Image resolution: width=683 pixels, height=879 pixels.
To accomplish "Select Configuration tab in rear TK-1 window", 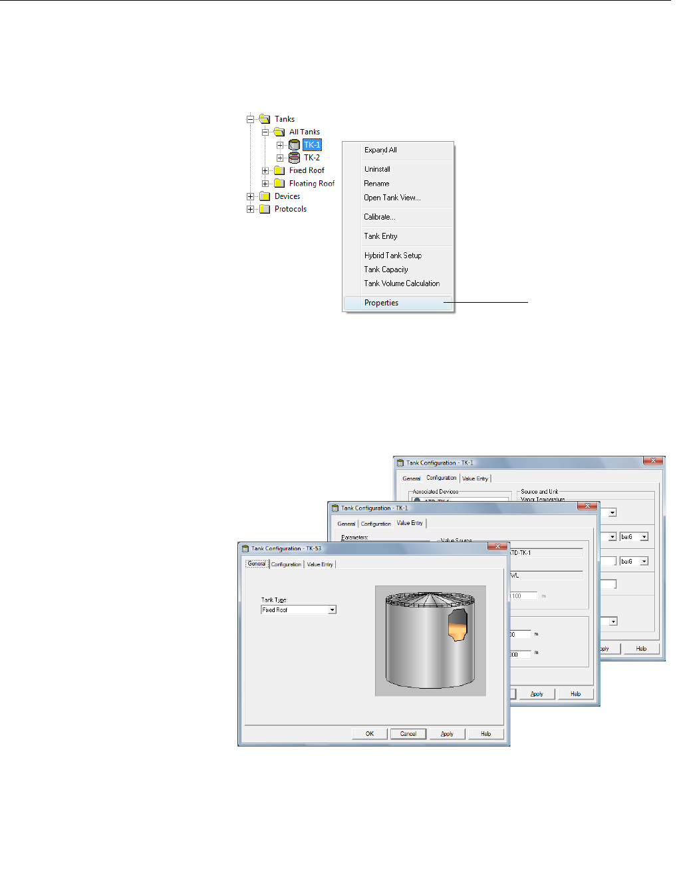I will (x=442, y=478).
